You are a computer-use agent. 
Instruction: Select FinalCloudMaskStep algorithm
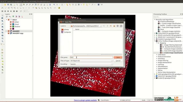pos(167,22)
